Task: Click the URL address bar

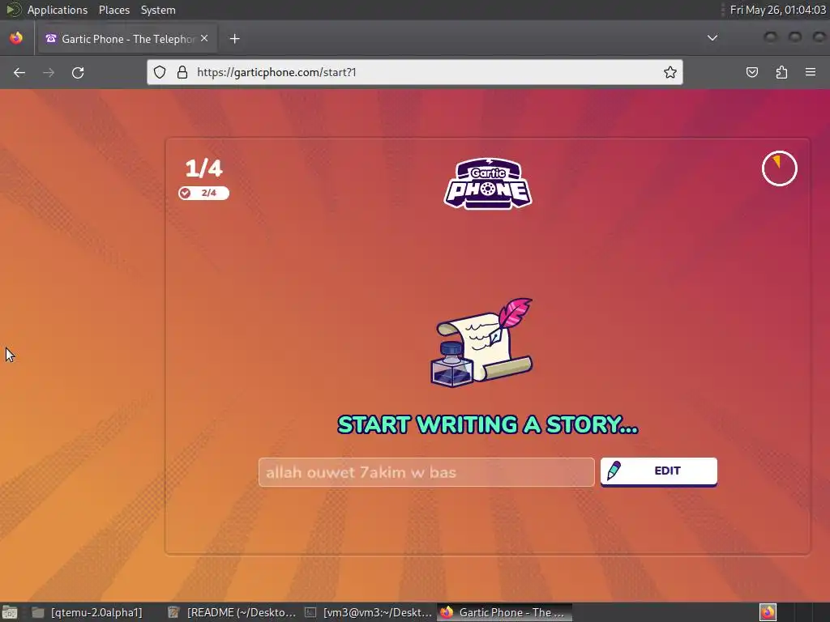Action: click(414, 72)
